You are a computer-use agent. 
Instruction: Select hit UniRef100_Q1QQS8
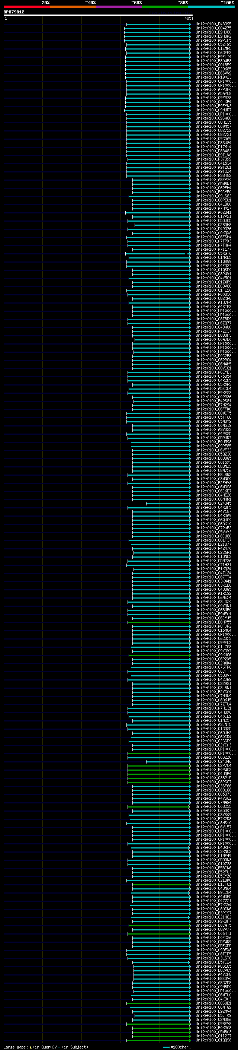pyautogui.click(x=213, y=1040)
